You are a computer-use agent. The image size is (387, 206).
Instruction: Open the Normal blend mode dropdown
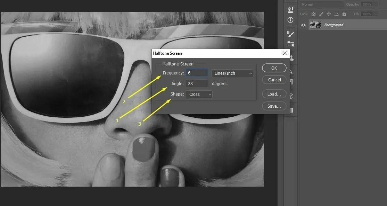[321, 5]
